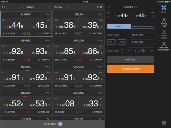
Task: Select USDCAD low L: 1.30480
Action: [96, 86]
